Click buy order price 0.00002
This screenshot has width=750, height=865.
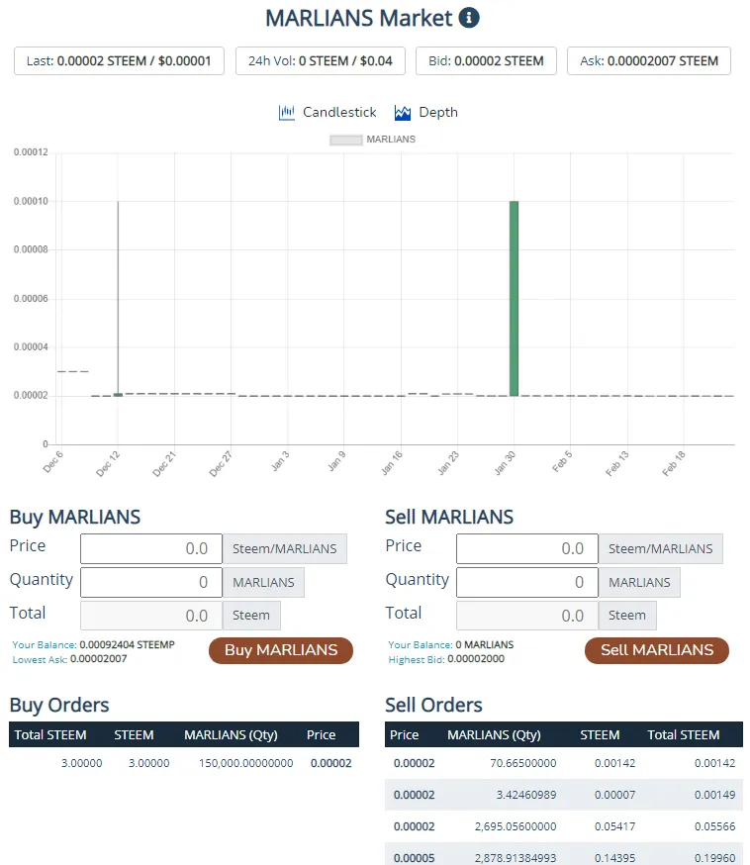[x=330, y=763]
